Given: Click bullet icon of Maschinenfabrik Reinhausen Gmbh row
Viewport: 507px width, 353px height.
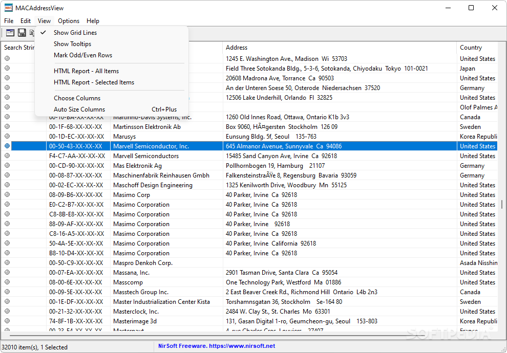Looking at the screenshot, I should 7,175.
